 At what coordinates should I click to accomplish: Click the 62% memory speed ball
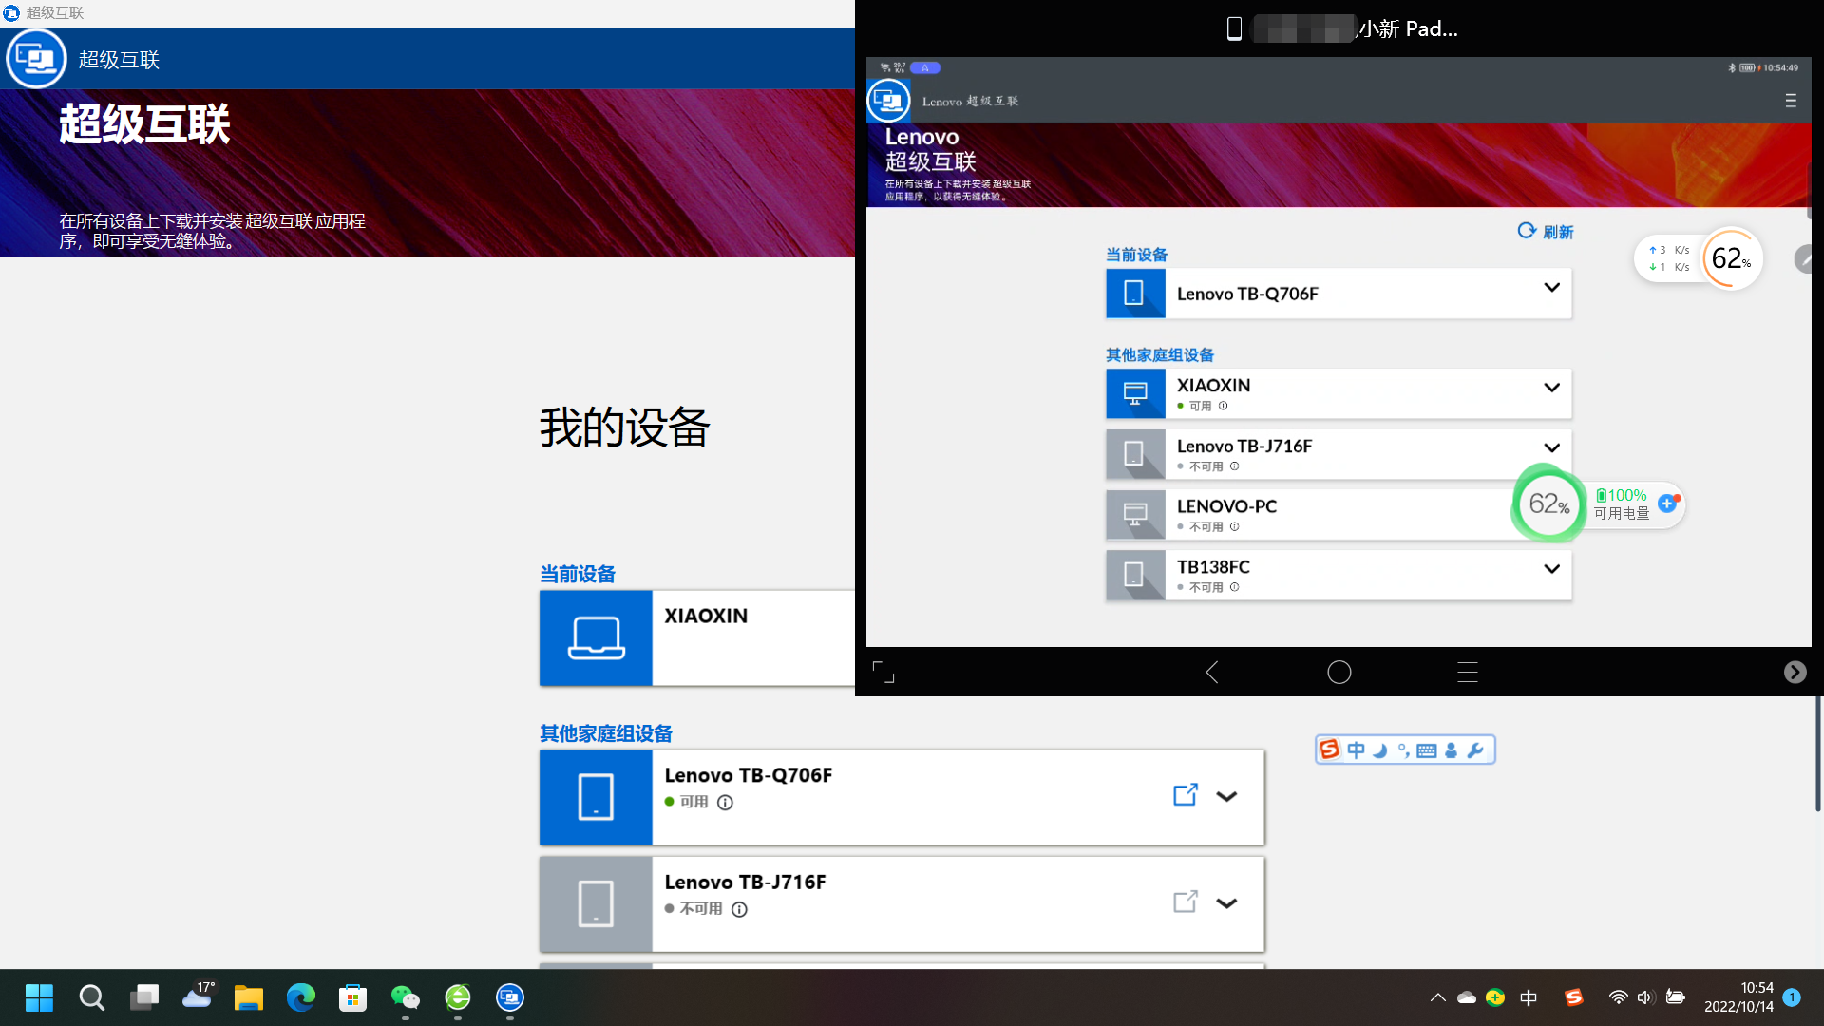pos(1731,258)
